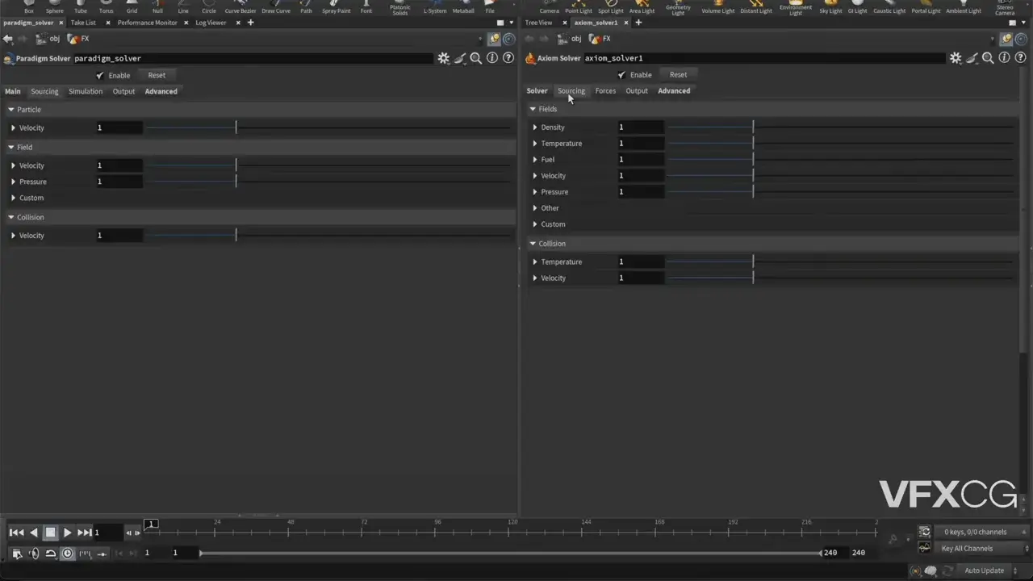Toggle Enable checkbox for Paradigm Solver

[100, 75]
